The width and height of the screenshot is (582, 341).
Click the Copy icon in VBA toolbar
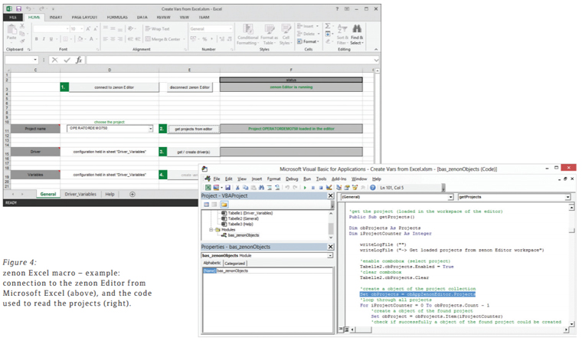coord(246,188)
